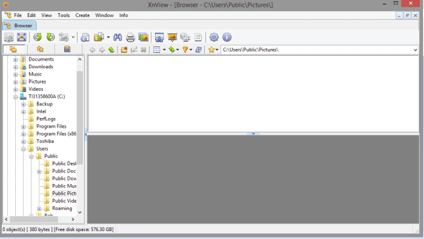Screen dimensions: 424x239
Task: Click the Acquire/import images icon
Action: pos(144,37)
